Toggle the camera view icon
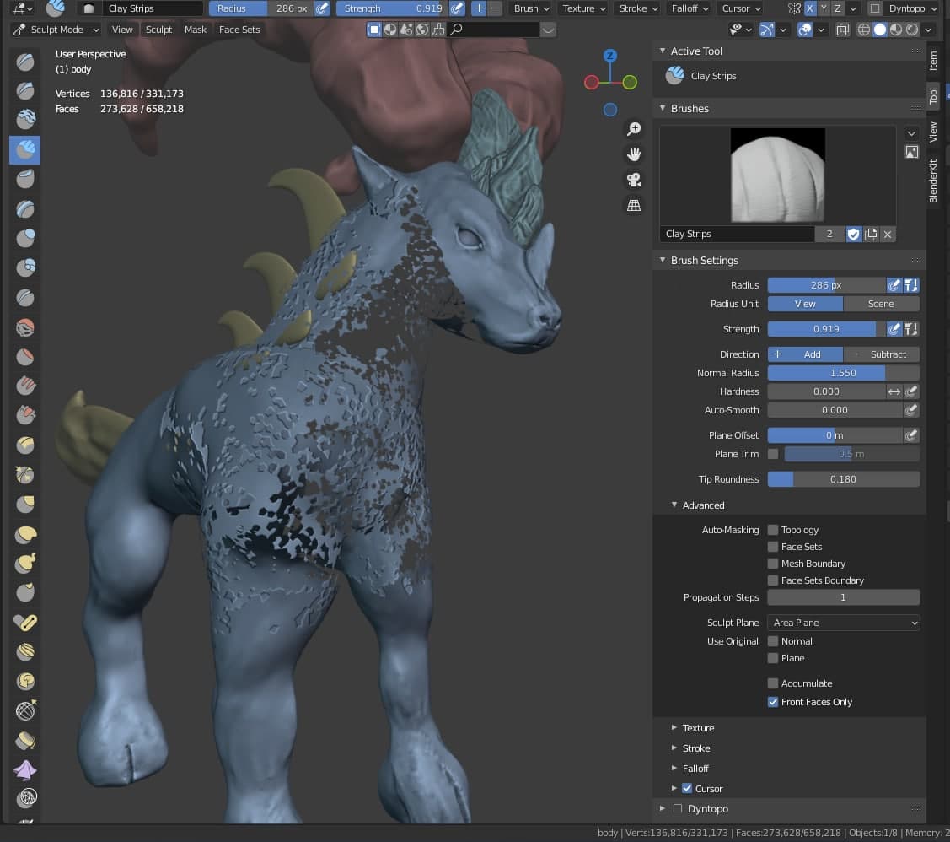This screenshot has width=950, height=842. point(634,180)
